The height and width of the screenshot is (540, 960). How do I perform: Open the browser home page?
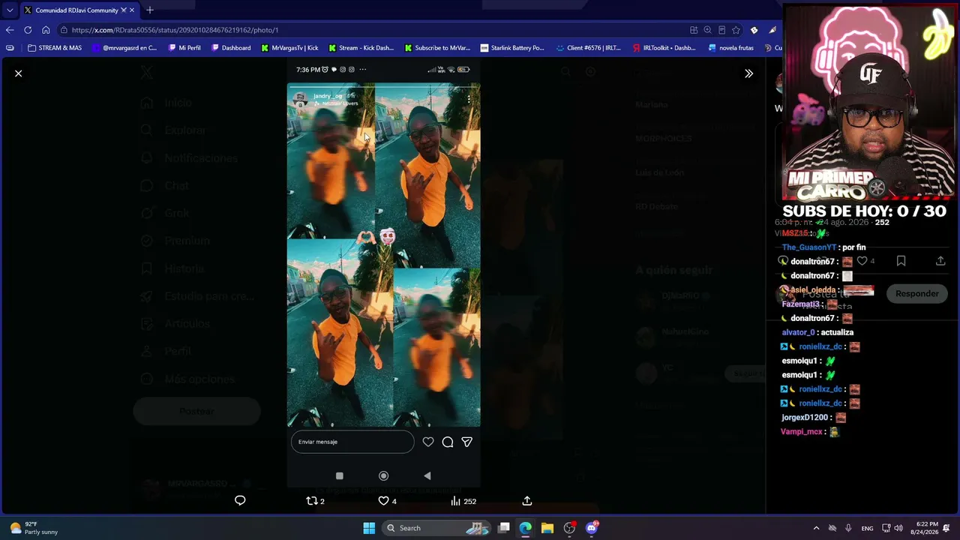(46, 30)
